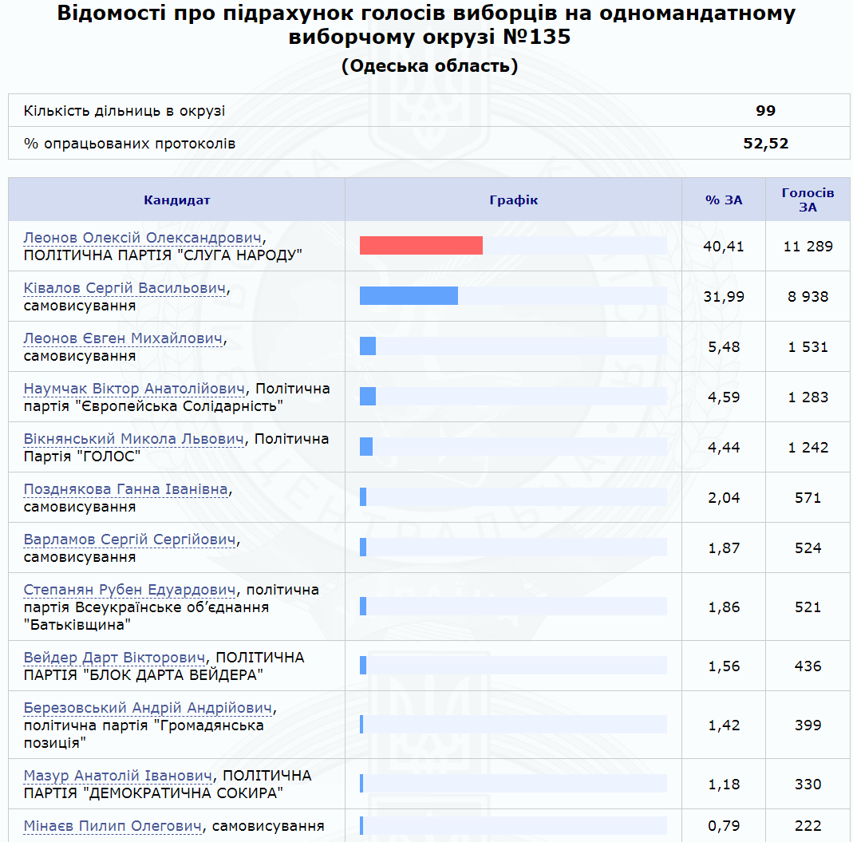Click the Голосів ЗА column header
This screenshot has height=842, width=853.
[808, 200]
